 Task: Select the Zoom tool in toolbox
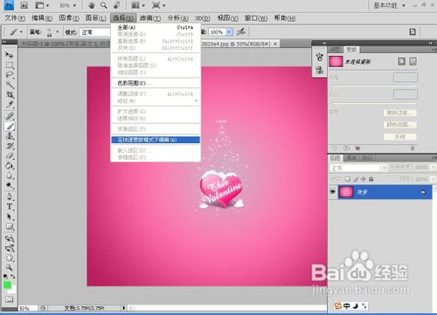[10, 268]
